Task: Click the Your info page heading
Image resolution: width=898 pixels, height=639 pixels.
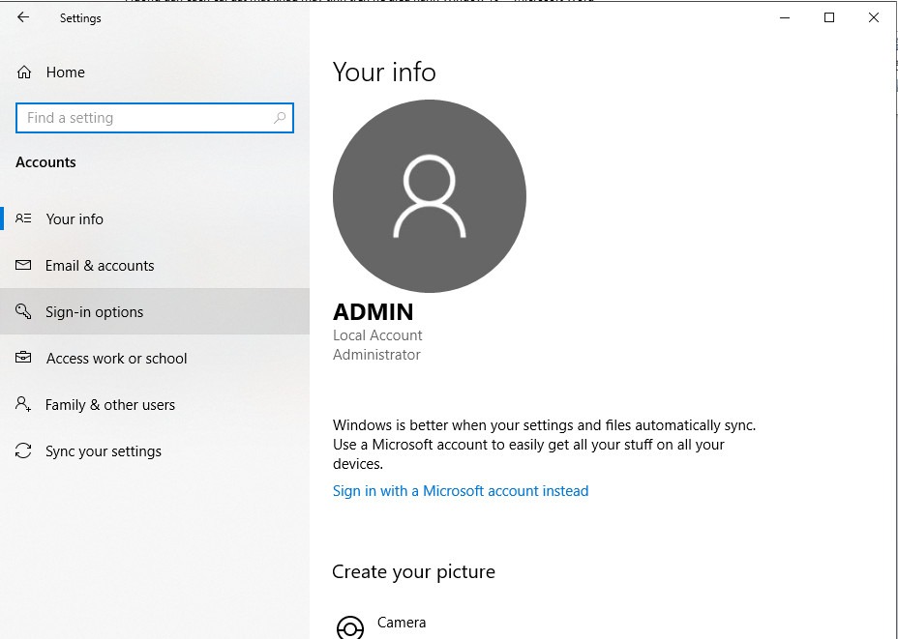Action: (384, 73)
